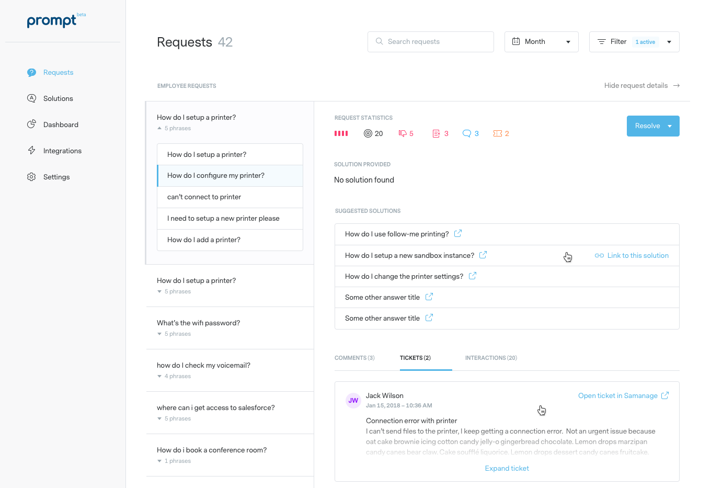
Task: Switch to the Interactions tab
Action: tap(490, 358)
